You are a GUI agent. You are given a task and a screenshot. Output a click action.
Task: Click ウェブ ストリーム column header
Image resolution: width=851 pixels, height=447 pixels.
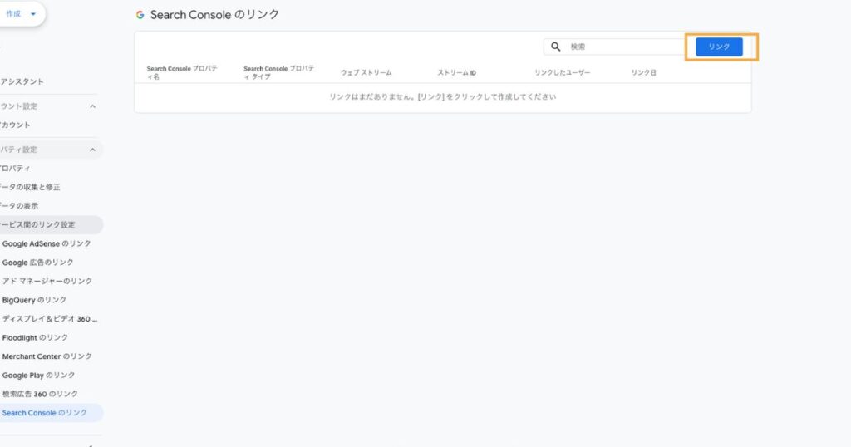(366, 72)
